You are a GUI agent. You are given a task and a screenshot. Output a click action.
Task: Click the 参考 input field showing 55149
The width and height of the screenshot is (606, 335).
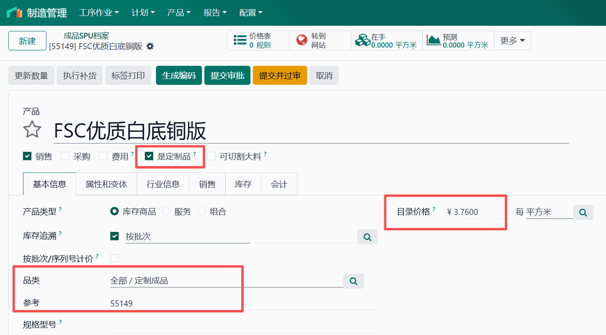[x=173, y=303]
